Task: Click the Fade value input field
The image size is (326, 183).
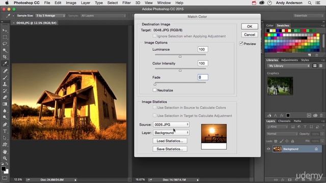Action: pos(203,77)
